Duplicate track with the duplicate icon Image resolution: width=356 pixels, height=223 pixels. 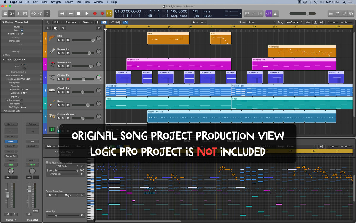click(55, 28)
